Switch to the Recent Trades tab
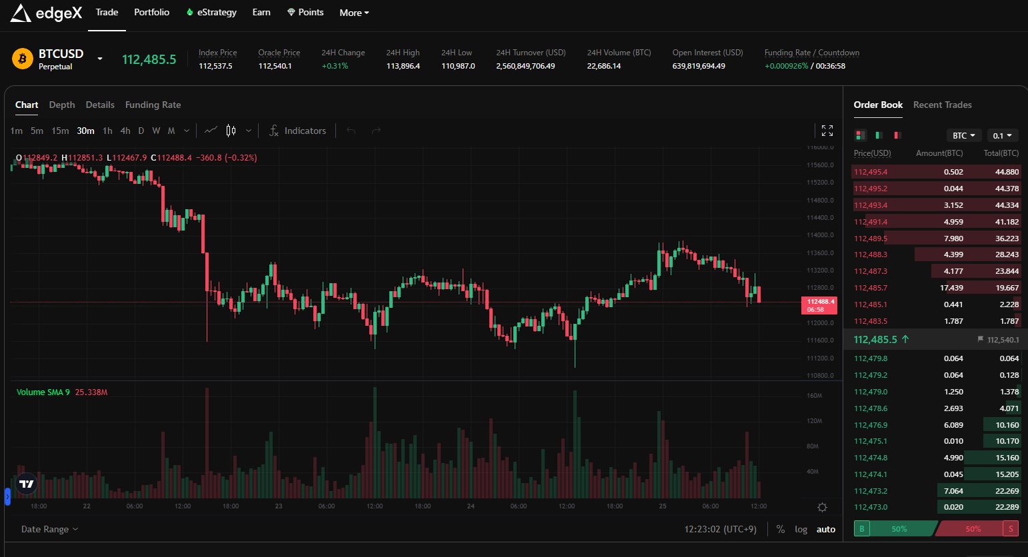 tap(942, 105)
